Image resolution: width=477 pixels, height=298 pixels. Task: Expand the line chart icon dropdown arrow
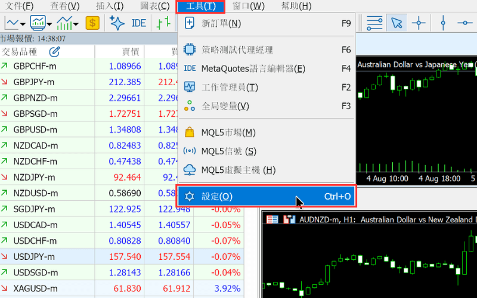(x=23, y=24)
